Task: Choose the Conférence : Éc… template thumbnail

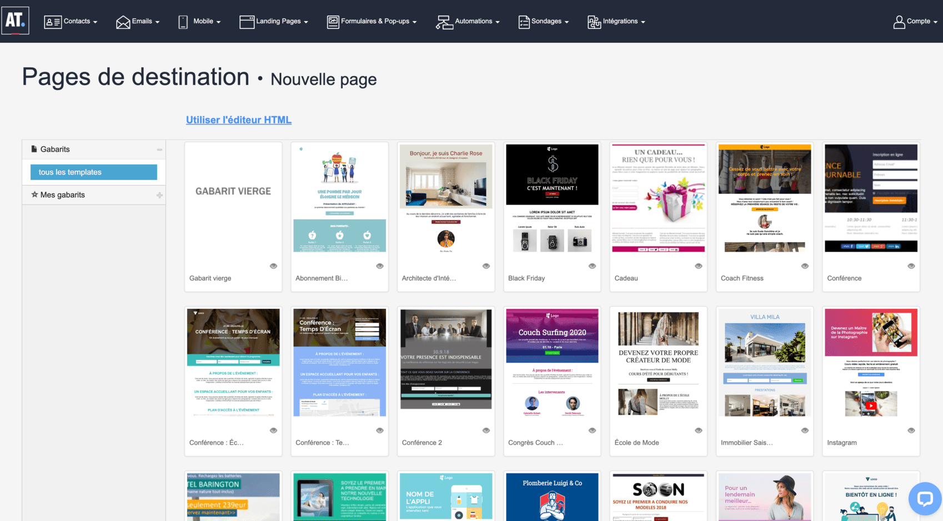Action: click(233, 363)
